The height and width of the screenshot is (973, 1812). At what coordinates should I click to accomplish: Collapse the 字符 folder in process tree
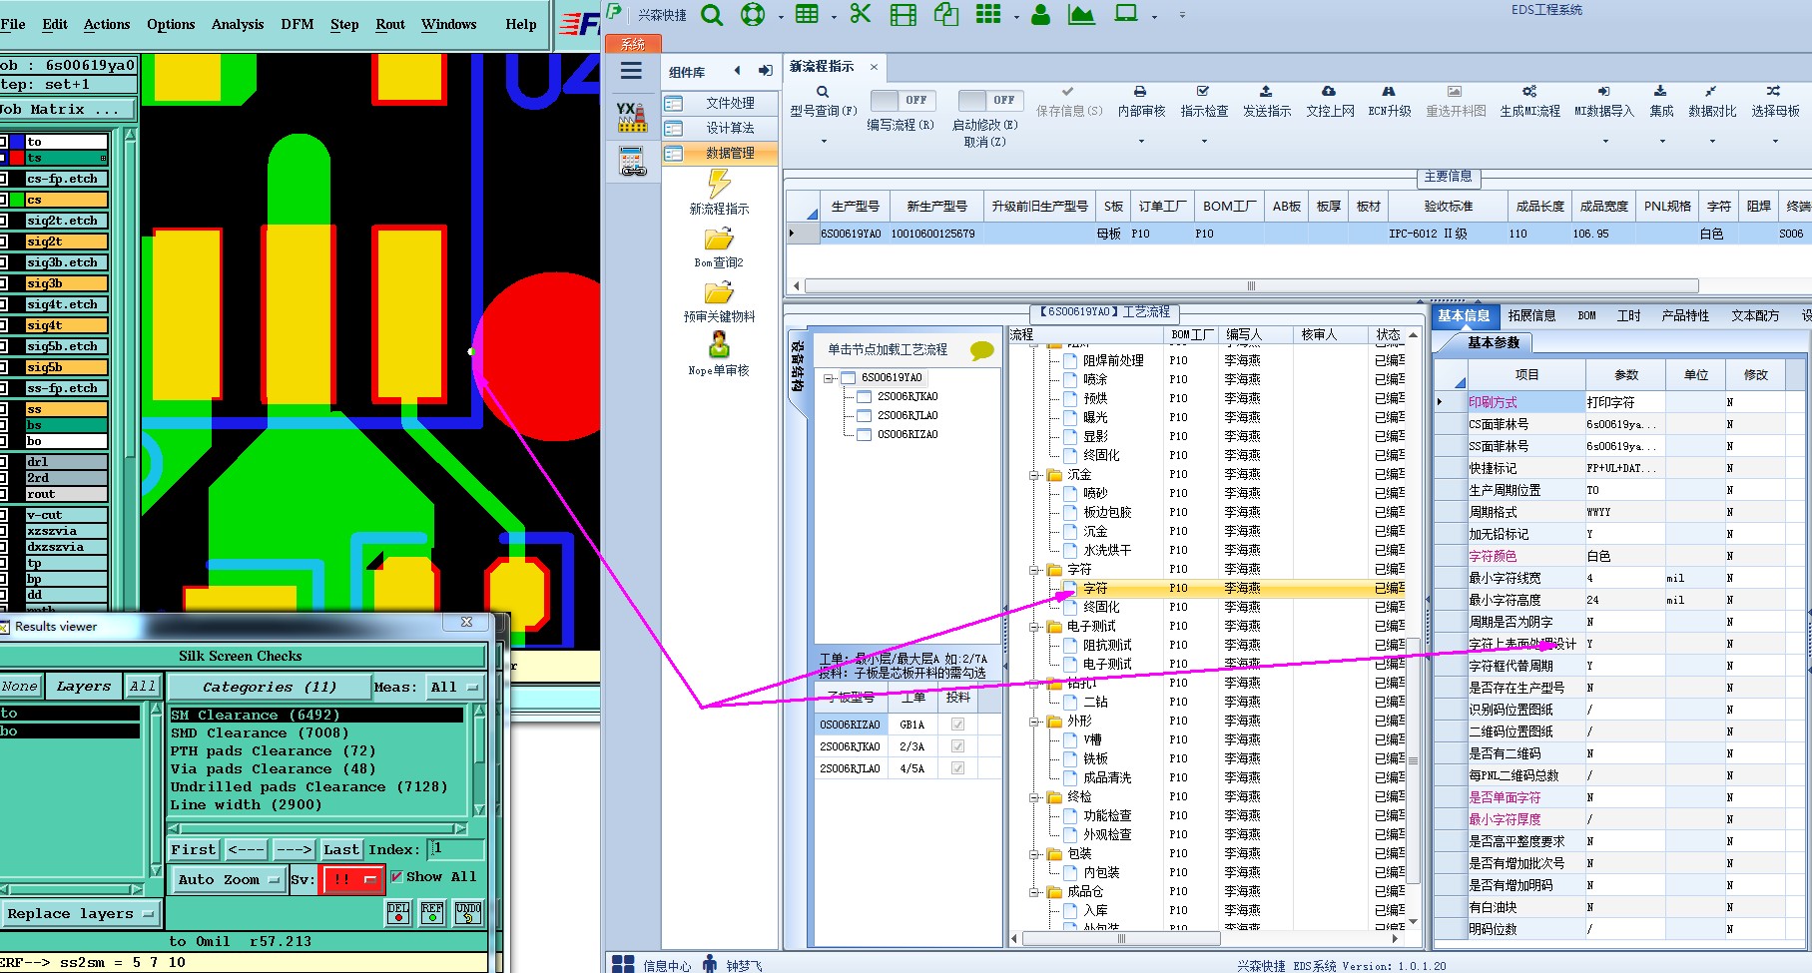(x=1035, y=570)
